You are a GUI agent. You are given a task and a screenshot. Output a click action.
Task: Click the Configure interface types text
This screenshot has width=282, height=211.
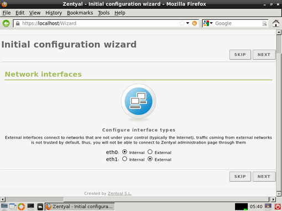coord(139,130)
